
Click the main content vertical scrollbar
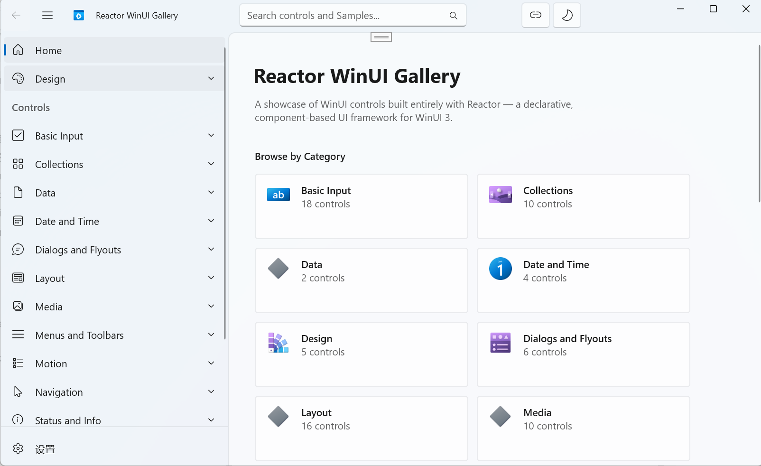click(759, 123)
